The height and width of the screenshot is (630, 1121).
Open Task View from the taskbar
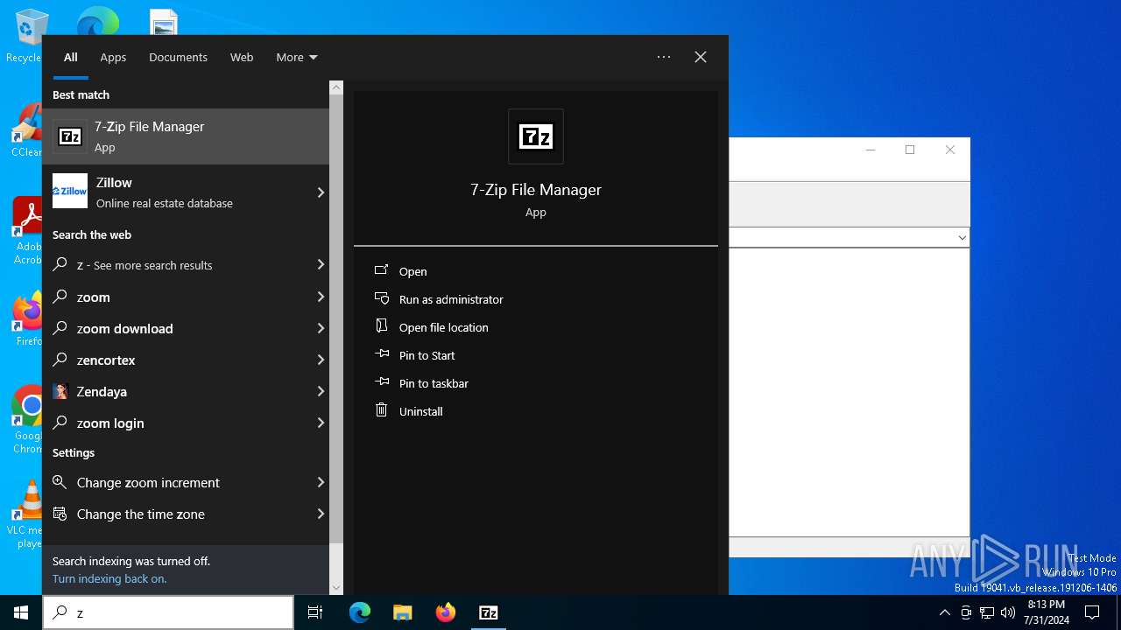pos(315,612)
